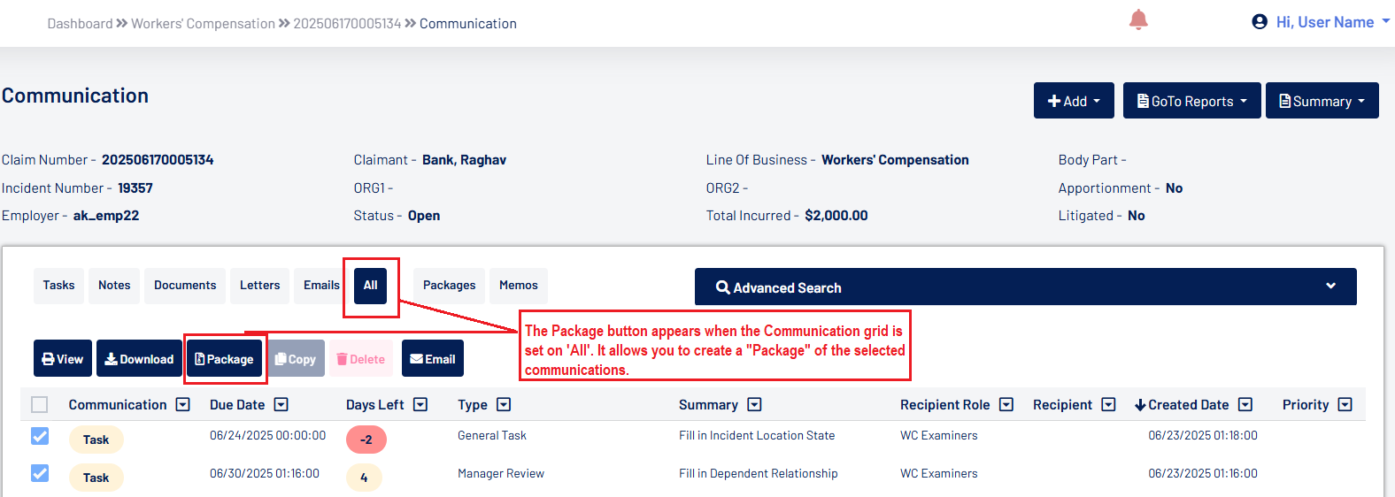
Task: Click the Email envelope button
Action: point(432,359)
